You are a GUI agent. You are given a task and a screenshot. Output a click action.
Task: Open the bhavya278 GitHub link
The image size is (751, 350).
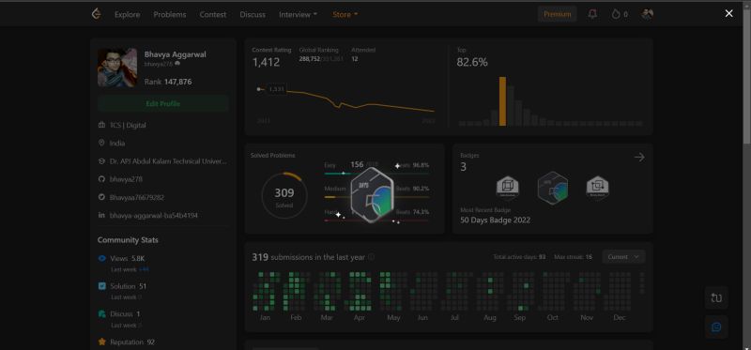(126, 179)
